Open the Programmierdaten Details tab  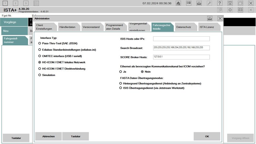(115, 27)
